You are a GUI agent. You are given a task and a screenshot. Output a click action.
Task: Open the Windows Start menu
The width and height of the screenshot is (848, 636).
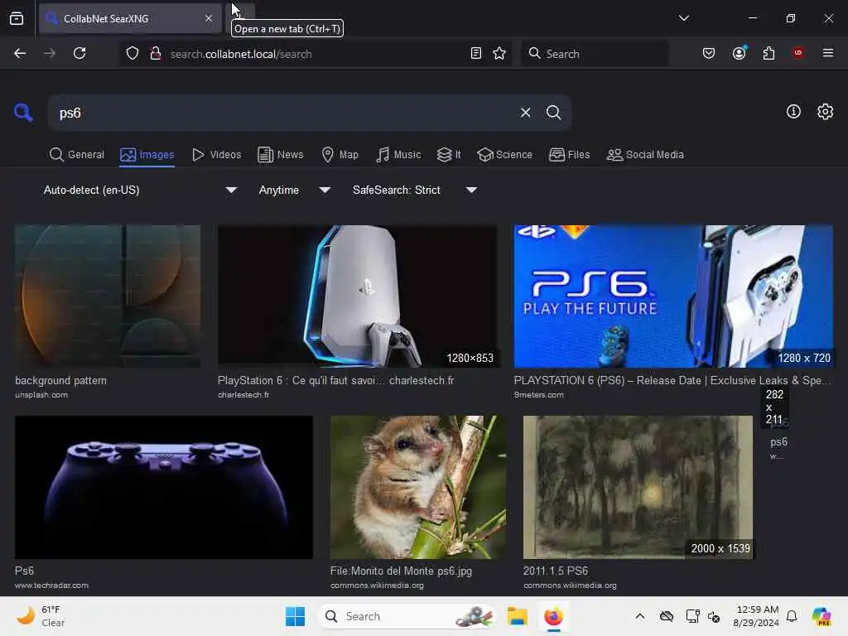tap(296, 616)
